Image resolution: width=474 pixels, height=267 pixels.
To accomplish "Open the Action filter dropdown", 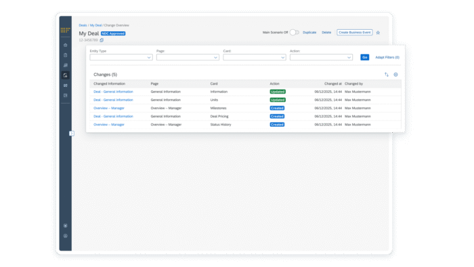I will coord(321,58).
